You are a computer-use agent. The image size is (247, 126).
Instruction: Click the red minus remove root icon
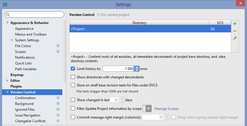(235, 31)
